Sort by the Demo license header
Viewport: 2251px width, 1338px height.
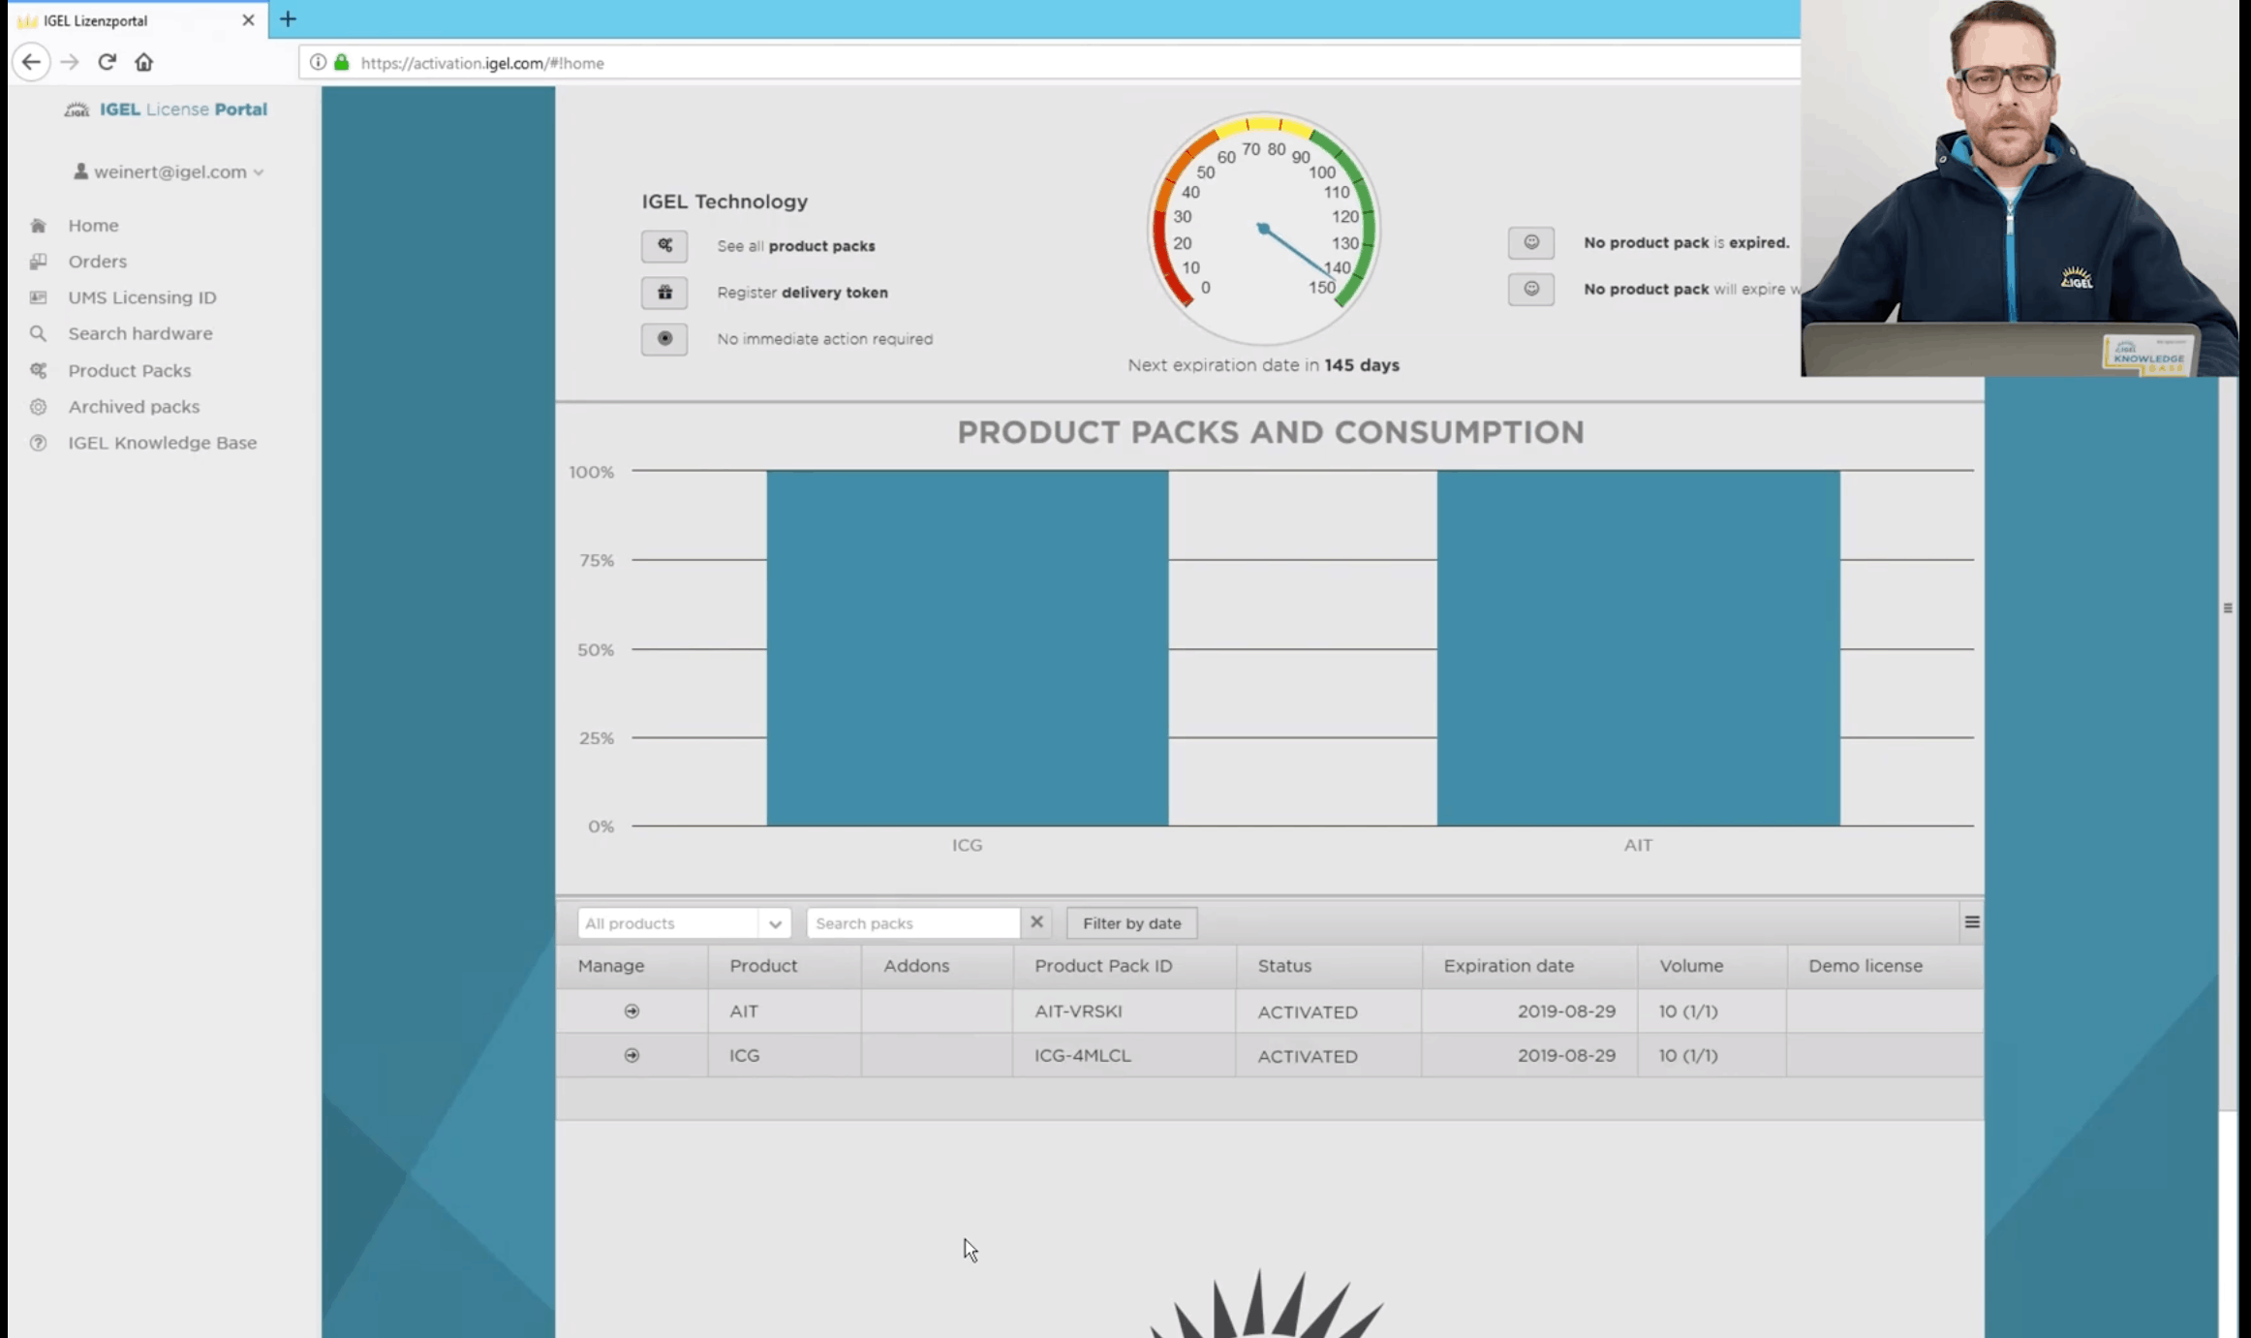coord(1885,966)
